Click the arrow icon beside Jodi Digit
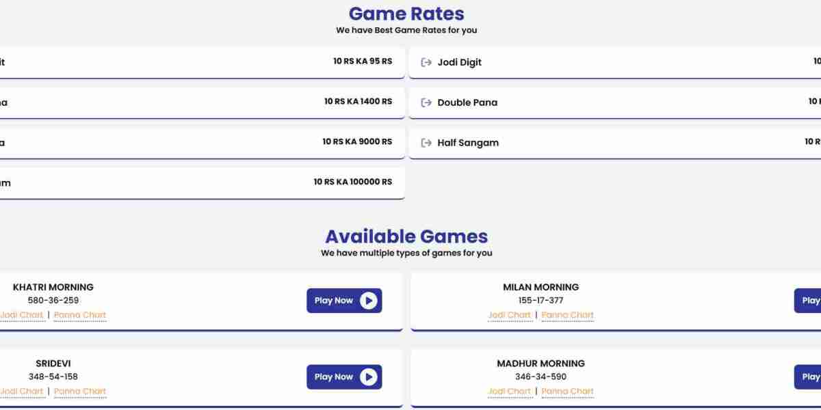 tap(426, 62)
